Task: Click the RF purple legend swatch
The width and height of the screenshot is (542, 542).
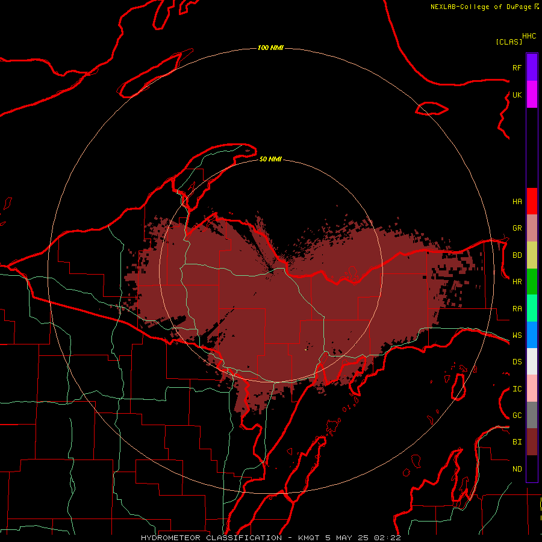Action: tap(532, 67)
